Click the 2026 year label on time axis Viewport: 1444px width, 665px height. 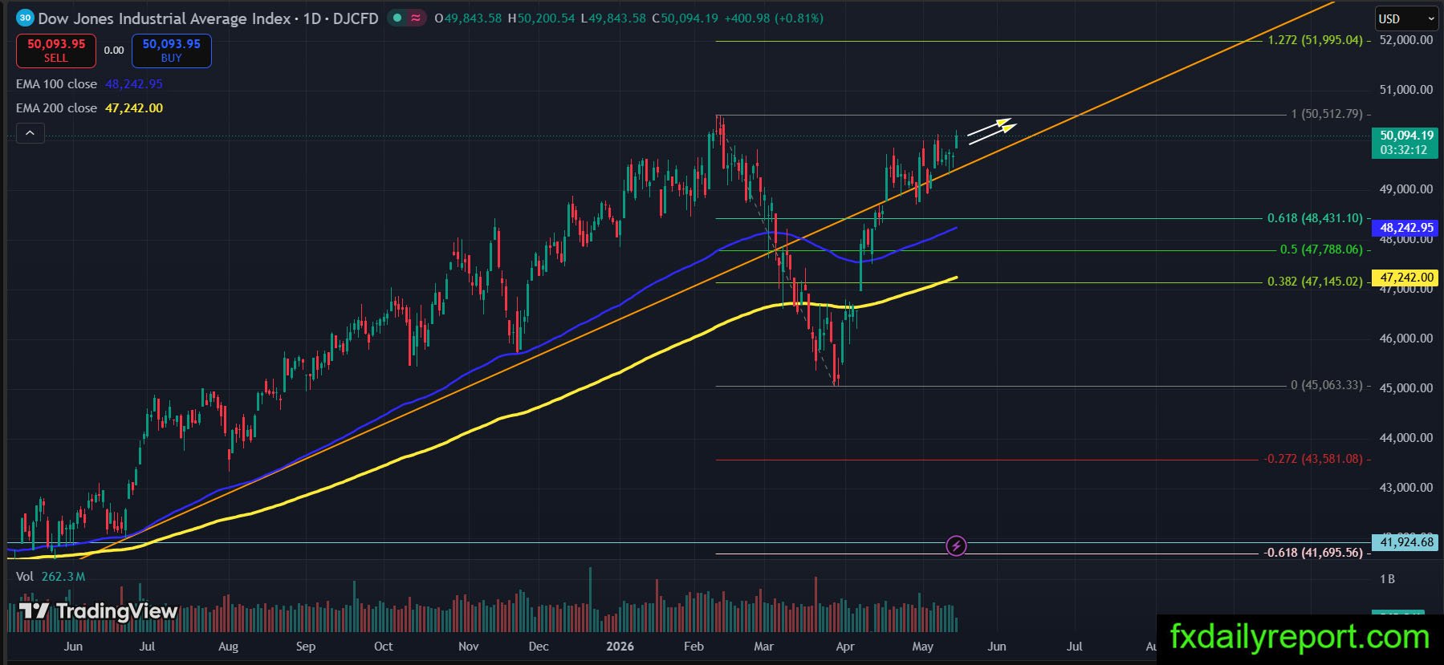(620, 647)
